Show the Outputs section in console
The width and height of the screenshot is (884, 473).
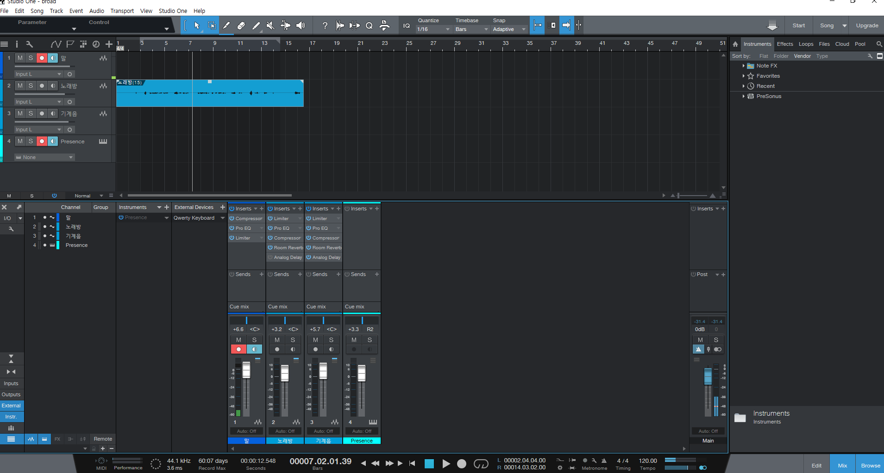coord(11,394)
